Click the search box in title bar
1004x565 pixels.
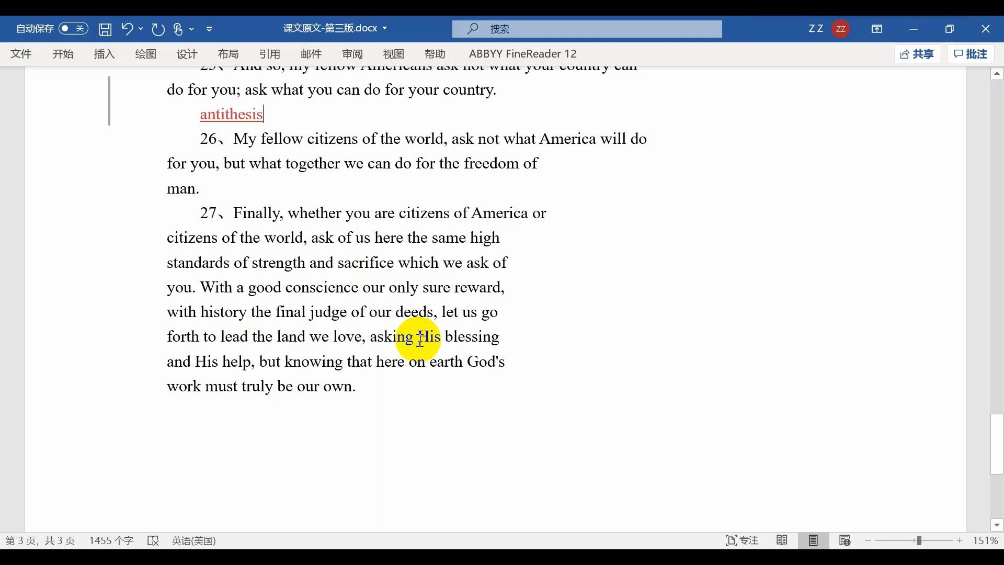587,29
